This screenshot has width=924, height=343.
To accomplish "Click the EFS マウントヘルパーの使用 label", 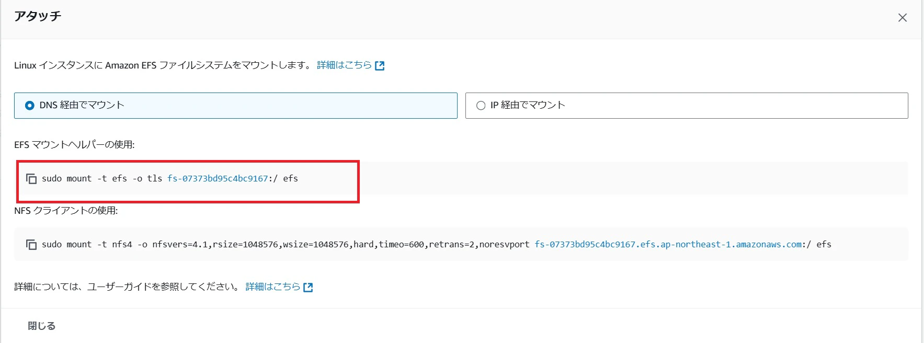I will click(x=74, y=144).
